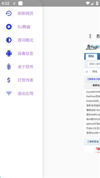Tap the dollar sign reward icon
Image resolution: width=100 pixels, height=178 pixels.
9,80
